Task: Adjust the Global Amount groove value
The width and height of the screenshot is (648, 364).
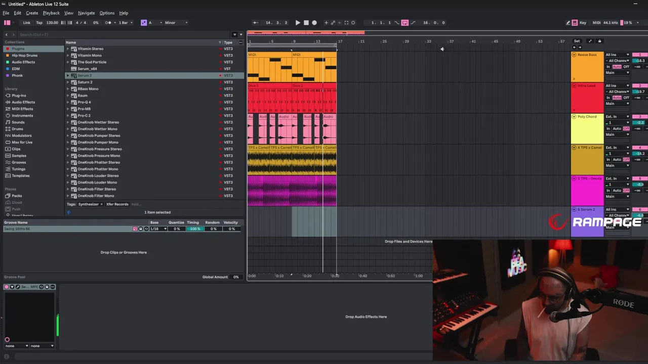Action: (235, 277)
